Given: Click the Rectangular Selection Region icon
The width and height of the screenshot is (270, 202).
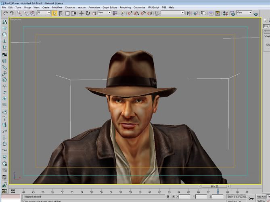Looking at the screenshot, I should pos(67,13).
